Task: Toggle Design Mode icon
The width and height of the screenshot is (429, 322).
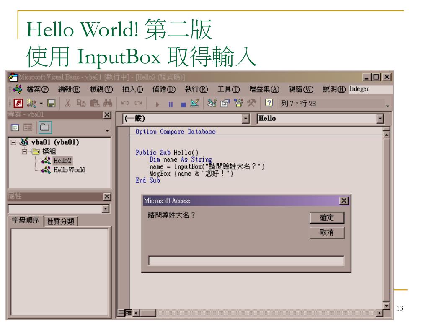Action: coord(195,103)
